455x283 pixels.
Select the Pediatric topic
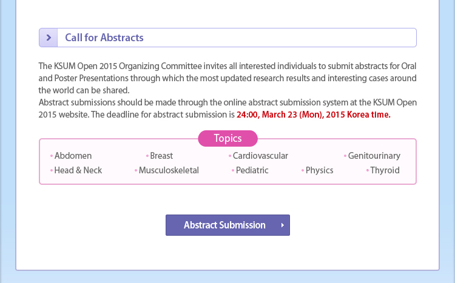click(252, 170)
